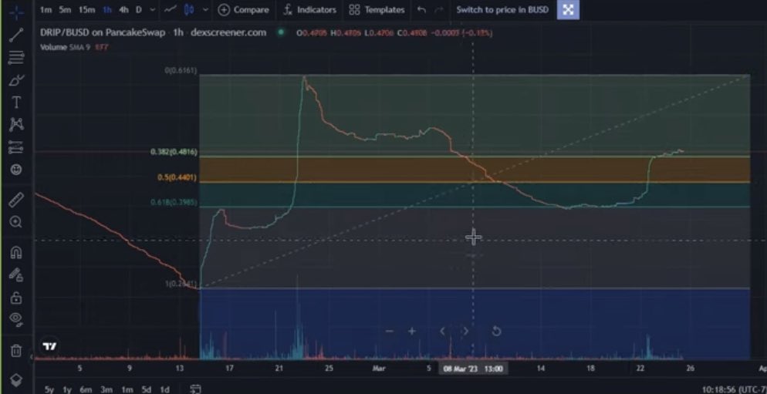Expand the chart style dropdown
Image resolution: width=767 pixels, height=394 pixels.
(205, 10)
